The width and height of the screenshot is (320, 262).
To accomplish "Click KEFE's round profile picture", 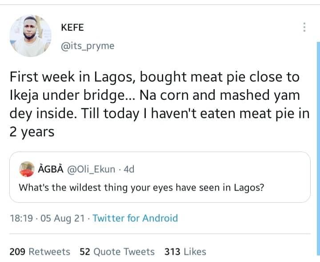I will (x=30, y=36).
